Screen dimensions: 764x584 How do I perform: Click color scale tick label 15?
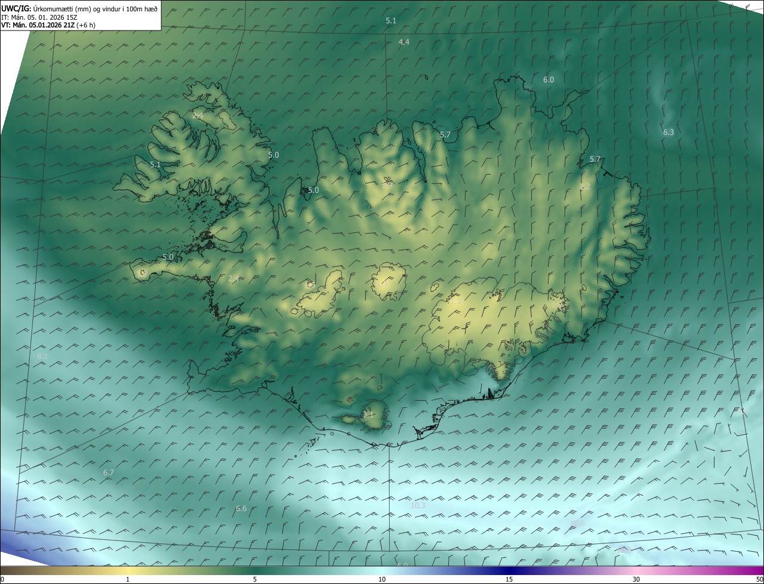(x=509, y=579)
